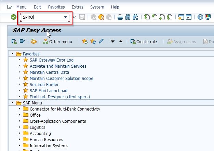This screenshot has height=151, width=214.
Task: Collapse the SAP Menu folder
Action: click(13, 102)
